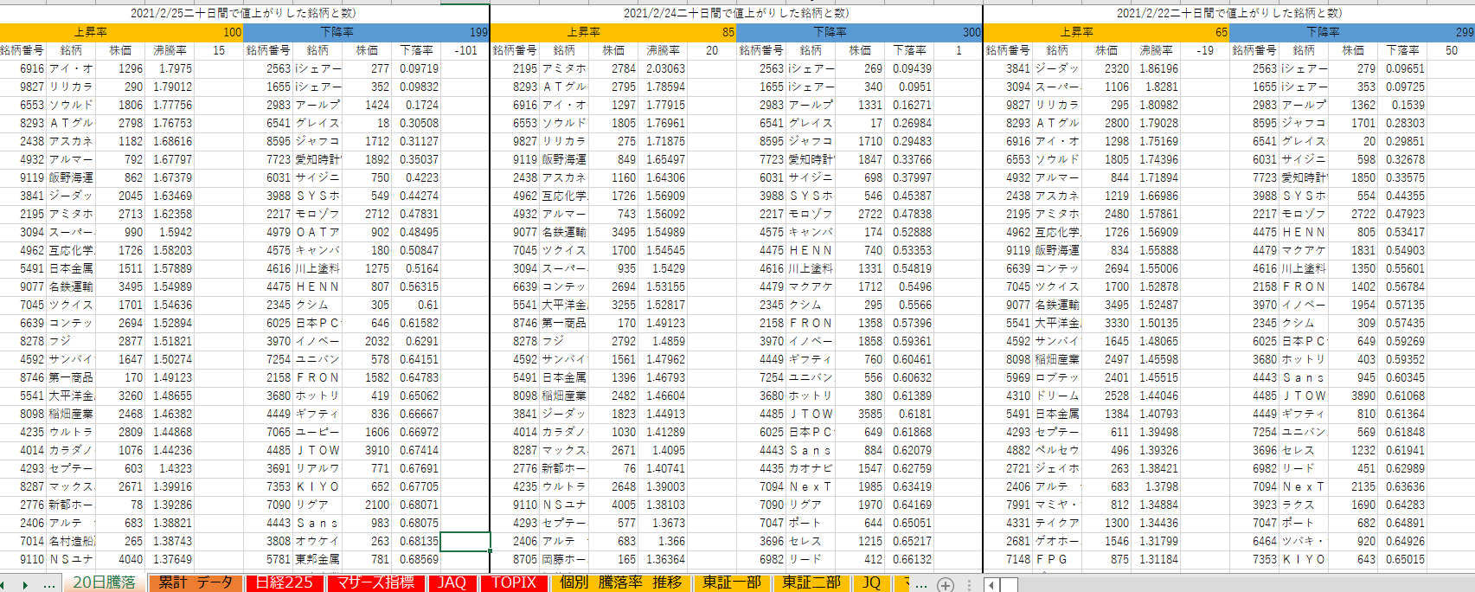Open the 日経225 sheet tab

(x=284, y=582)
